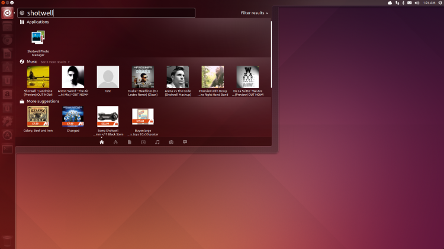Viewport: 444px width, 249px height.
Task: Click the Applications section heading
Action: coord(38,22)
